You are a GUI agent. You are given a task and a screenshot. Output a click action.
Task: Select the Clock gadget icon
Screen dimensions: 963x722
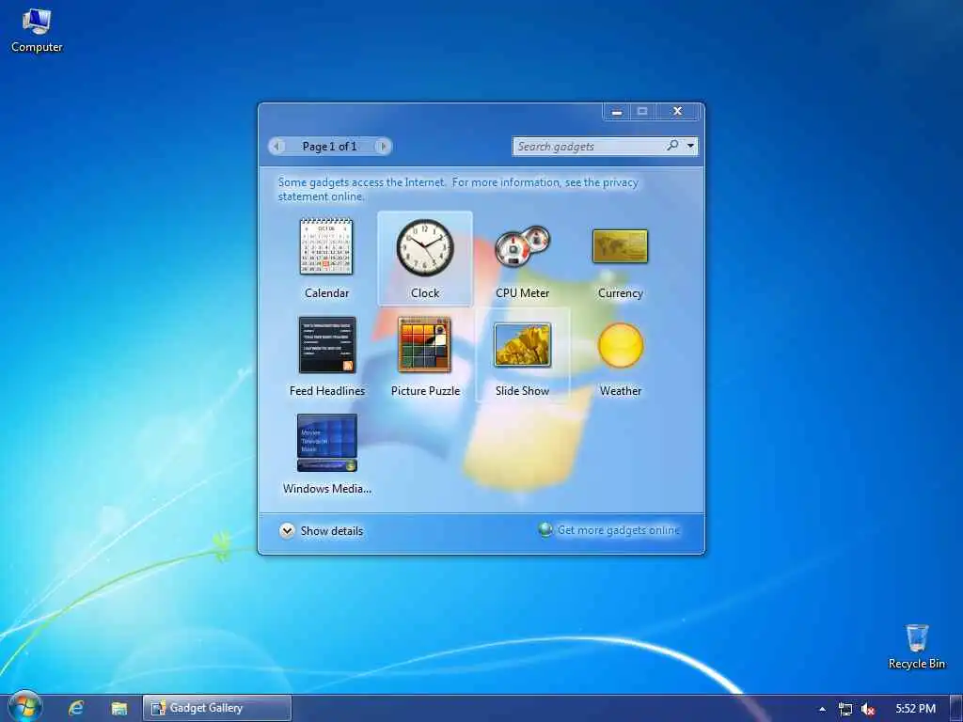coord(425,247)
